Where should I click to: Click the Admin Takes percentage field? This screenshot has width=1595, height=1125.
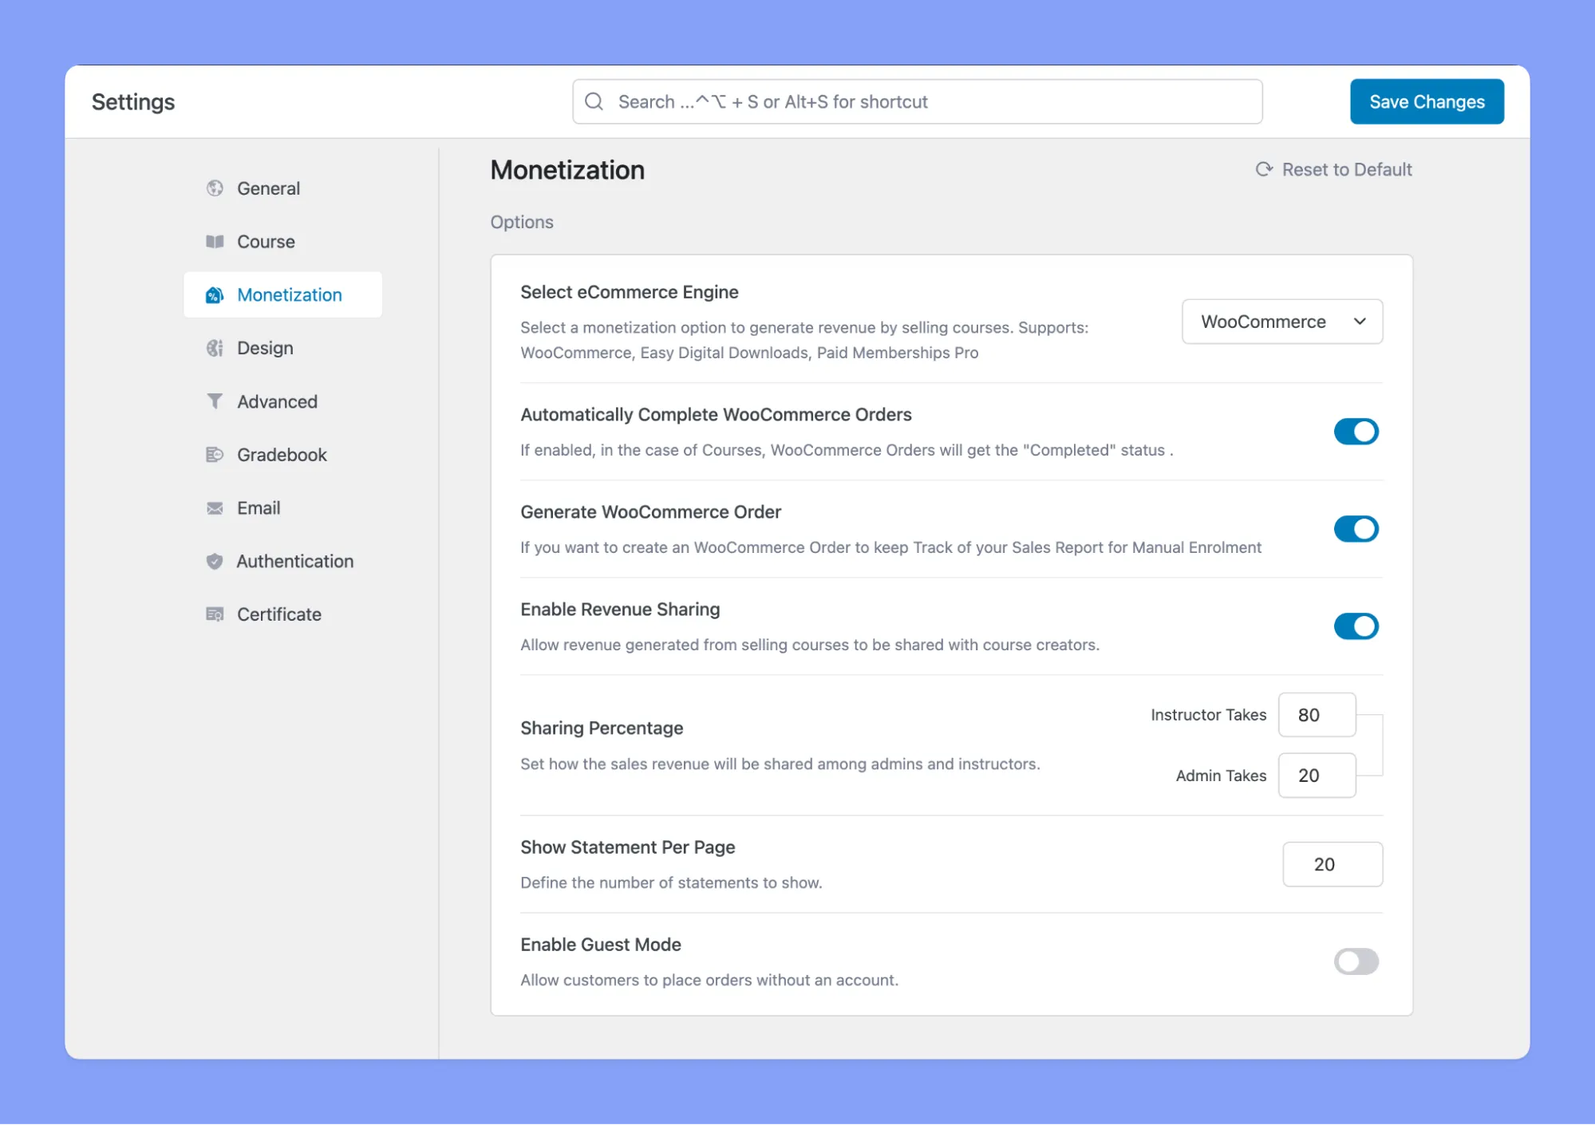(x=1317, y=776)
